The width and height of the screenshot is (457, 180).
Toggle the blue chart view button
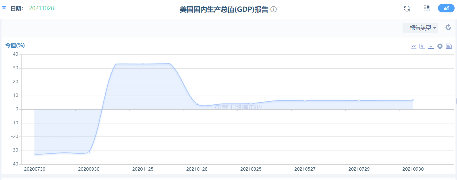pos(446,8)
